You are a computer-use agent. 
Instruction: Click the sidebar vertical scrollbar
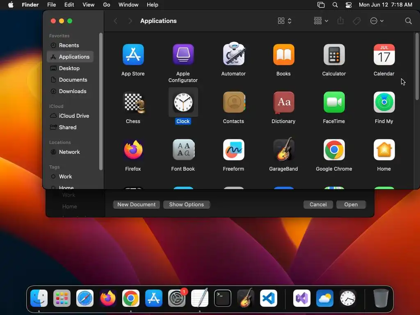[x=101, y=101]
